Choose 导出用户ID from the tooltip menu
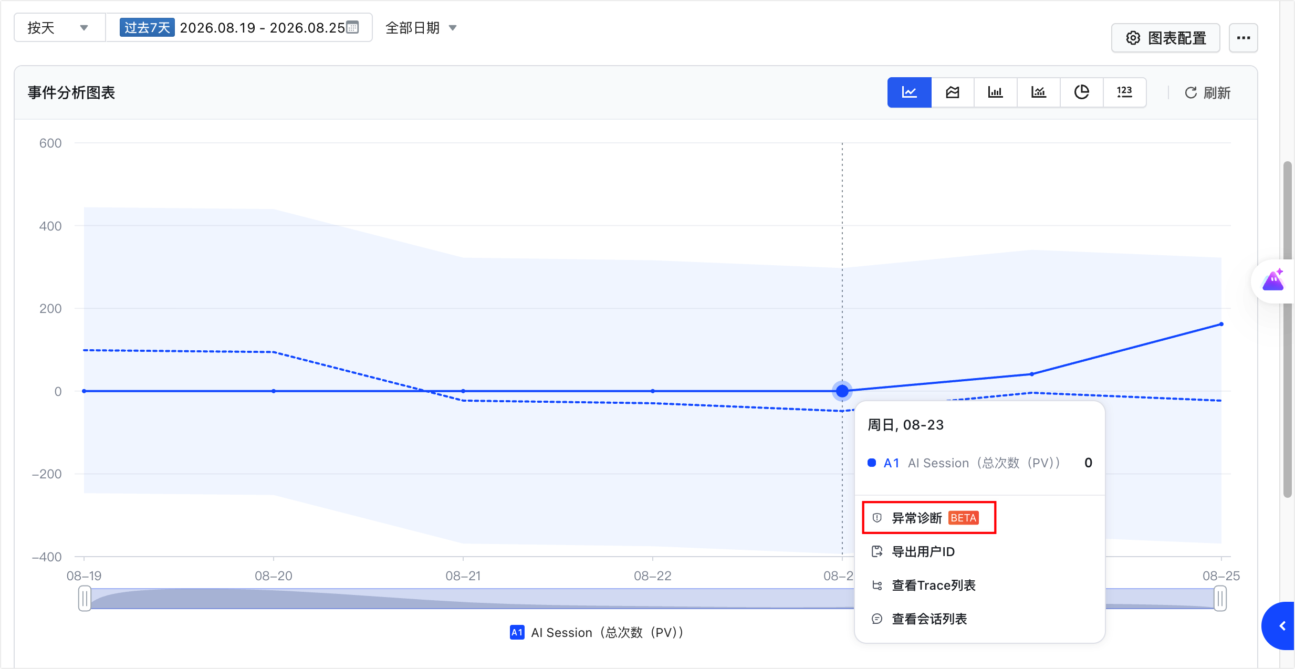Viewport: 1295px width, 669px height. click(x=913, y=551)
